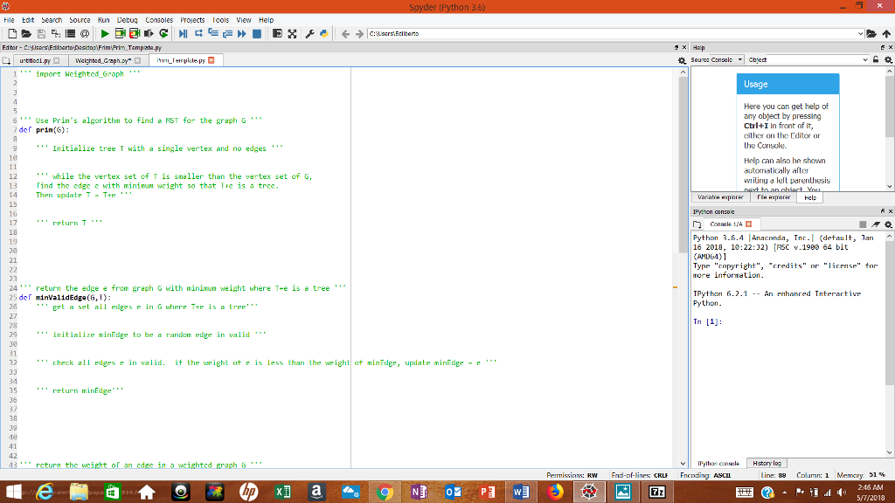Select the Debug file icon
This screenshot has height=503, width=895.
(184, 33)
